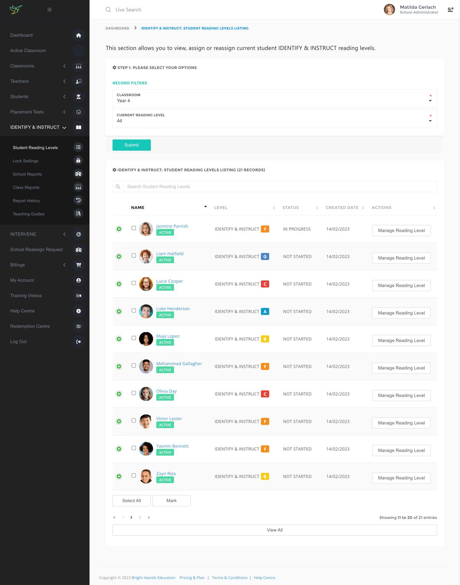Open the Classroom dropdown showing Year 4
The width and height of the screenshot is (460, 585).
click(274, 99)
